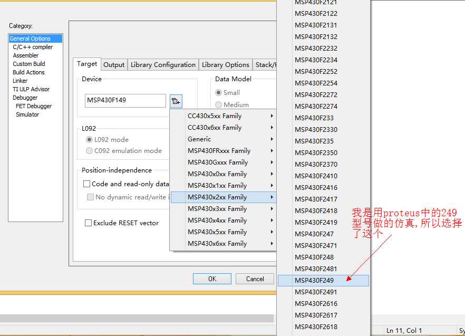Screen dimensions: 465x336
Task: Expand CC430x5xx Family submenu
Action: [x=224, y=116]
